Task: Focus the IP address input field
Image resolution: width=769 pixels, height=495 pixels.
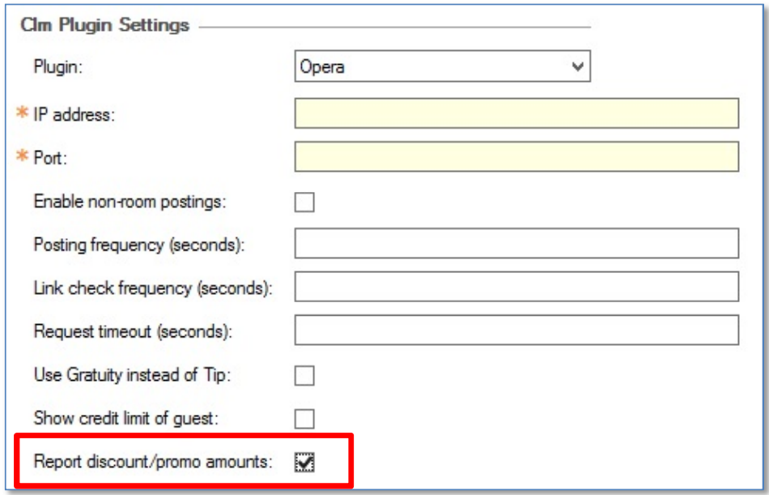Action: 516,113
